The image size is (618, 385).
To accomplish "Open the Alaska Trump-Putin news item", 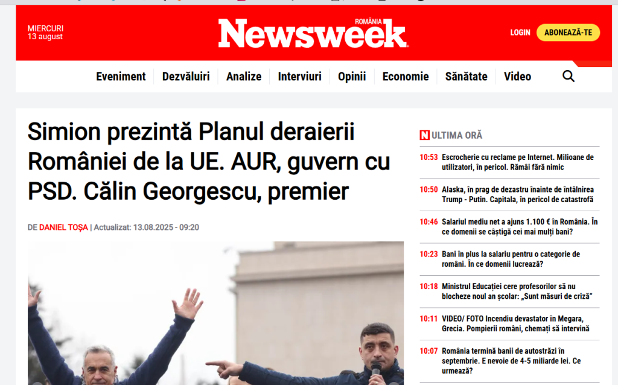I will point(517,194).
